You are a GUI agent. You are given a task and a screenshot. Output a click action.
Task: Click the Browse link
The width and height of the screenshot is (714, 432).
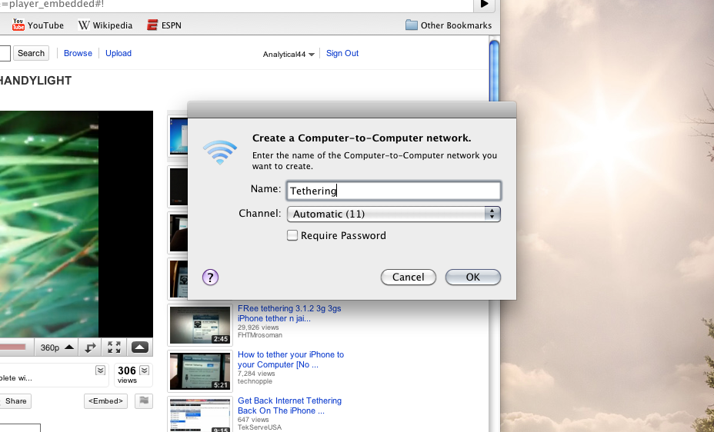pyautogui.click(x=78, y=53)
